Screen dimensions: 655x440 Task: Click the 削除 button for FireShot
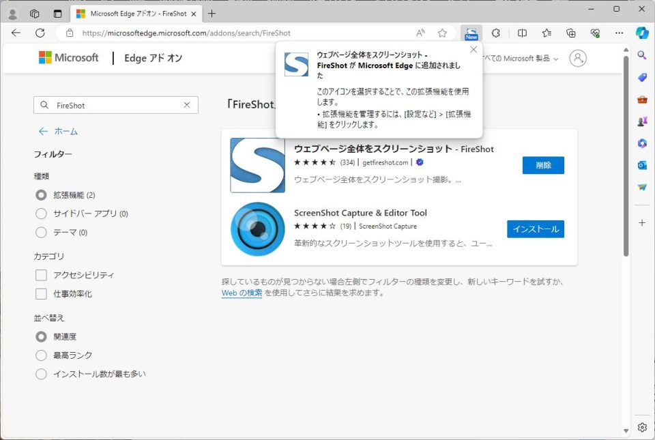click(543, 165)
